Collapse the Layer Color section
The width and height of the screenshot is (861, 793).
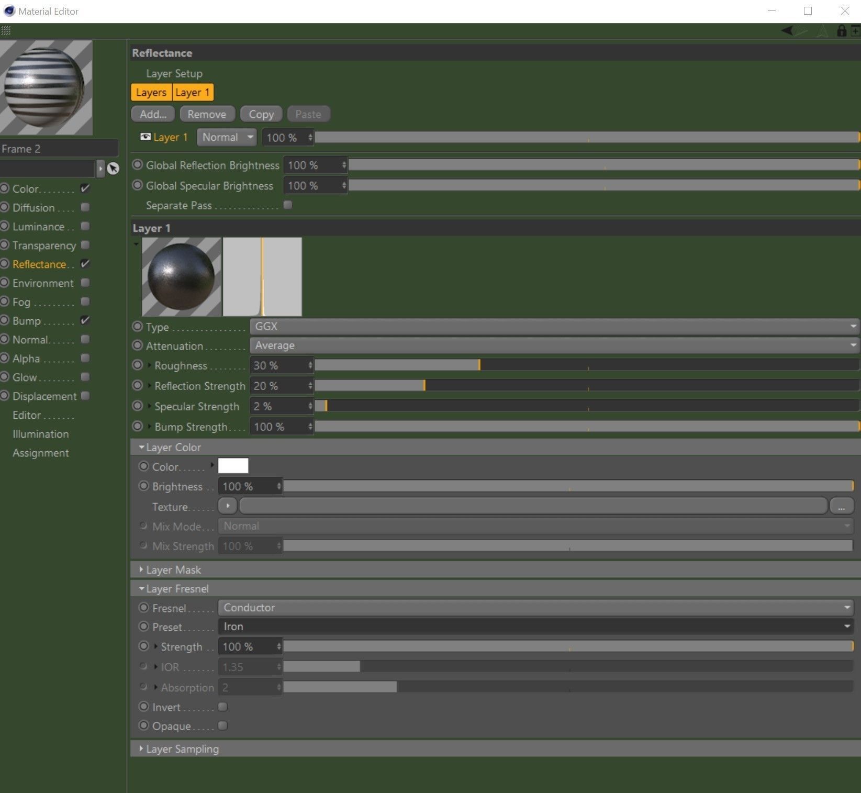pyautogui.click(x=141, y=448)
